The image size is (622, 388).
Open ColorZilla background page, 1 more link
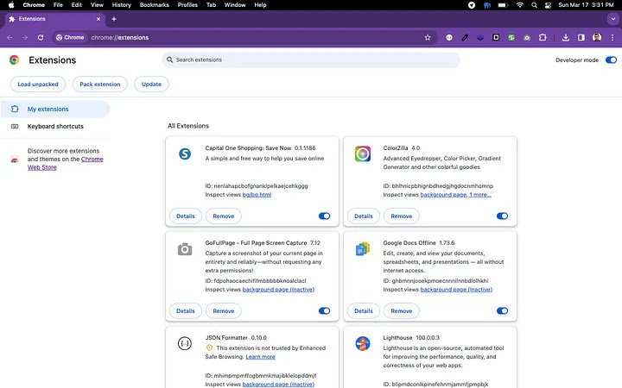pos(455,194)
